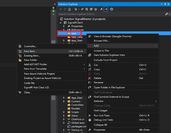Select the ChatHub.cs file in tree

[x=77, y=119]
